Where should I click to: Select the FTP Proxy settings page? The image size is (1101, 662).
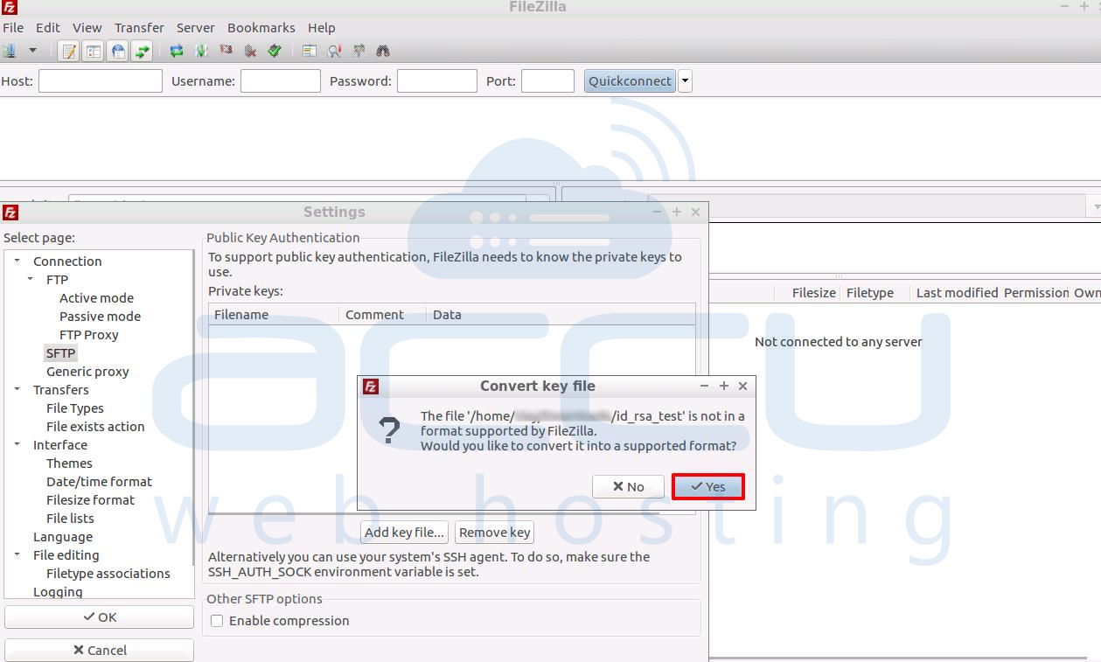(88, 335)
